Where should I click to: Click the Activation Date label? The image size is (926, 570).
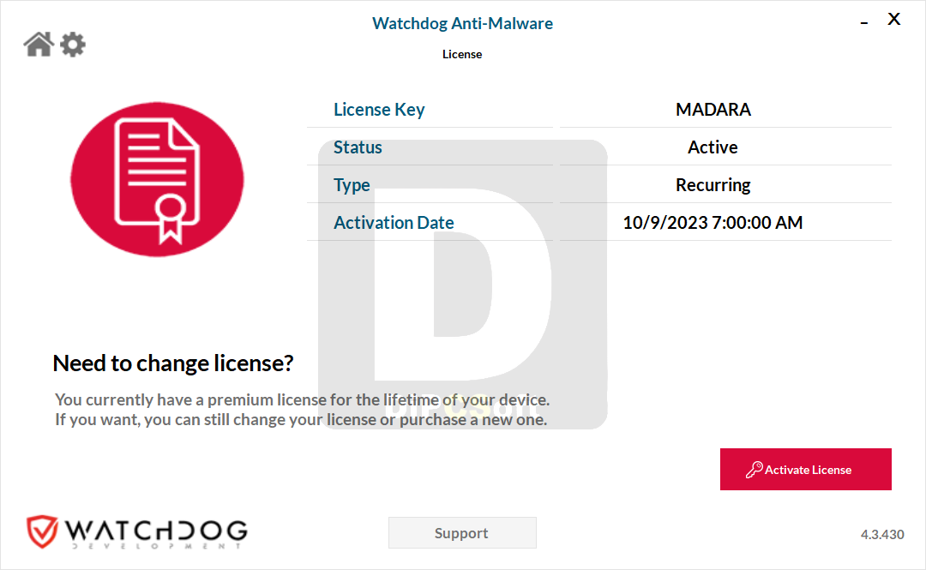[394, 223]
